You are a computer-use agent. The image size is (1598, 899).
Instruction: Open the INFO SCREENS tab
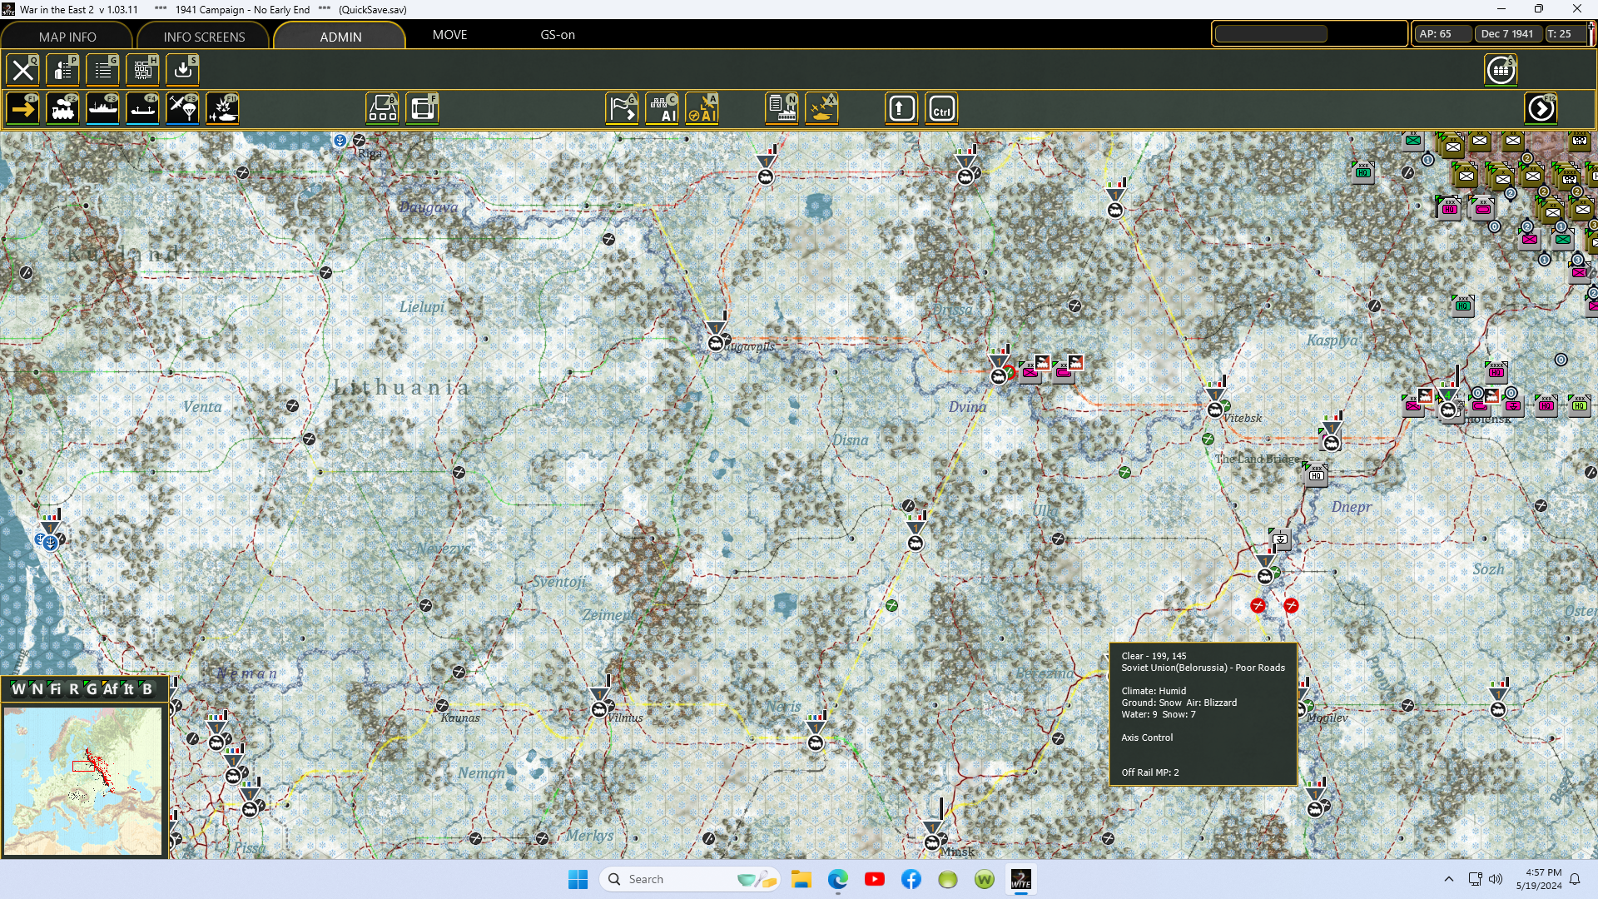pyautogui.click(x=204, y=37)
